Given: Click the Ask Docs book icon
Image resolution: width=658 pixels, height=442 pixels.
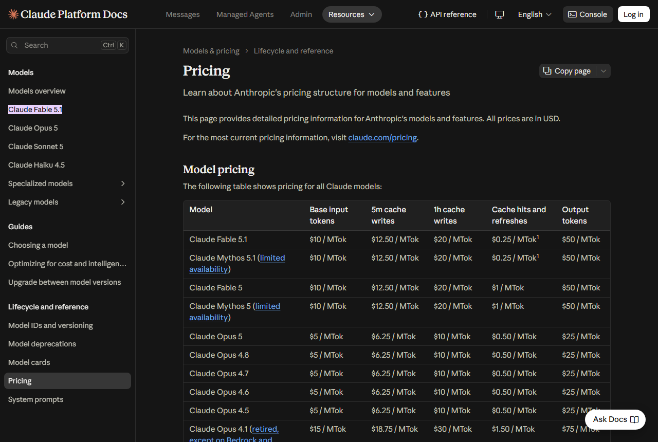Looking at the screenshot, I should tap(634, 419).
